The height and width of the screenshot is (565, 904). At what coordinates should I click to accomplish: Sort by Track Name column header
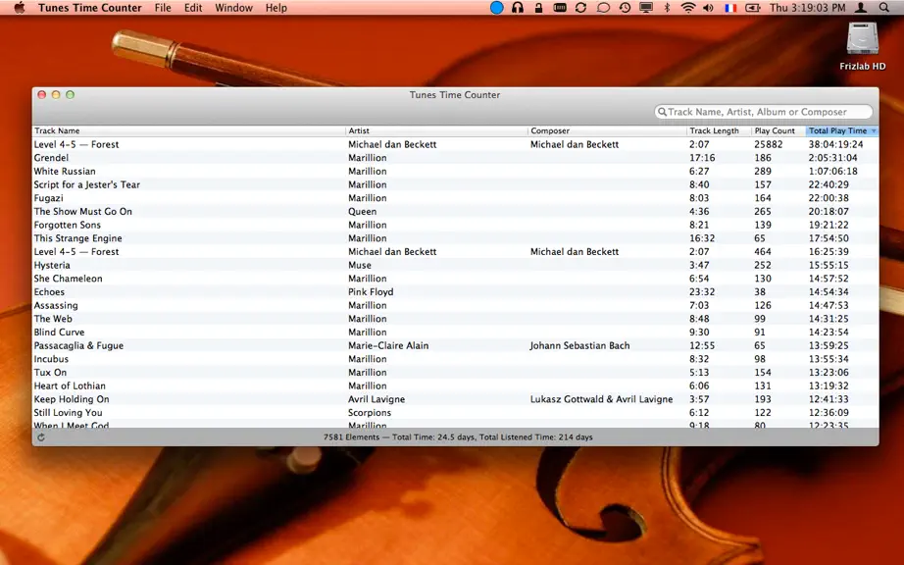pos(188,130)
